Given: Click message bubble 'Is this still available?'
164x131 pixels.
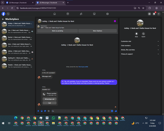Looking at the screenshot, I should click(x=49, y=73).
